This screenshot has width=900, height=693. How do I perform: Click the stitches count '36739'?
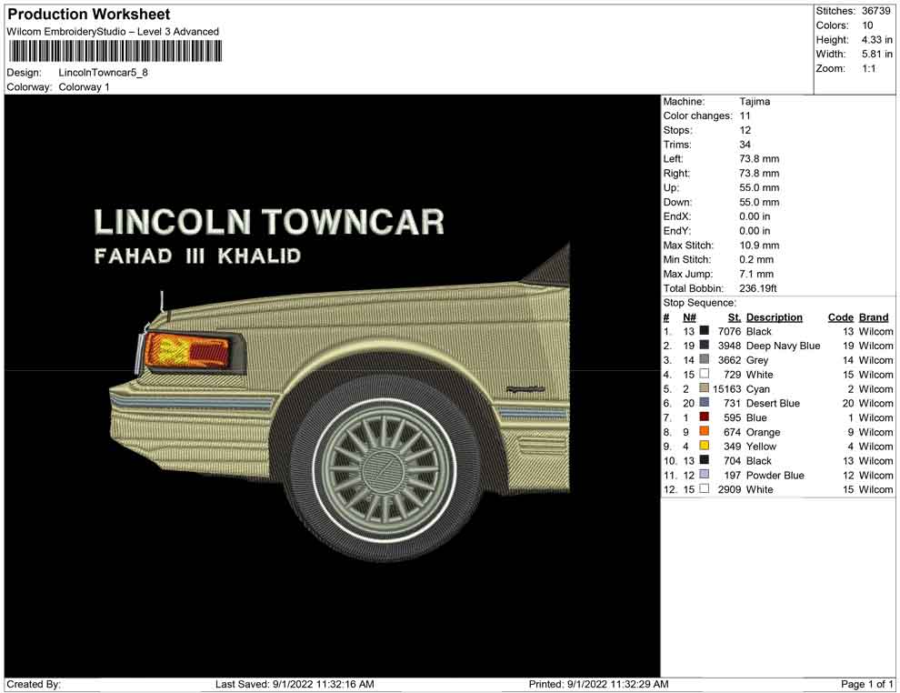pos(875,11)
